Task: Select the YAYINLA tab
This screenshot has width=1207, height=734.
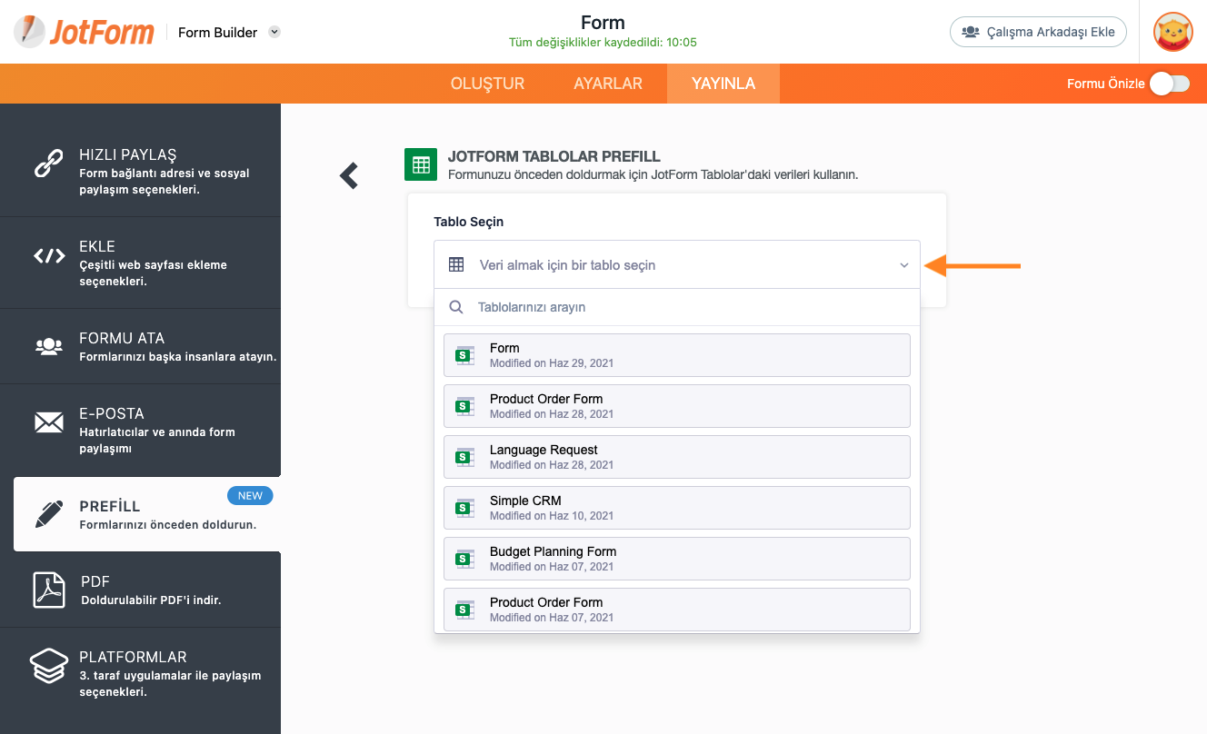Action: tap(723, 84)
